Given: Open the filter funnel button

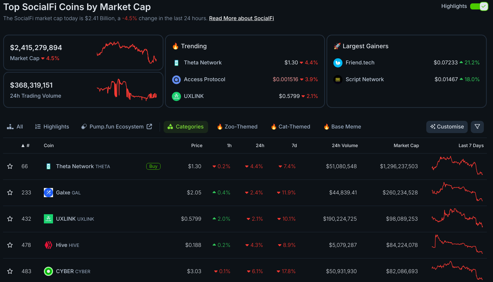Looking at the screenshot, I should click(x=477, y=127).
